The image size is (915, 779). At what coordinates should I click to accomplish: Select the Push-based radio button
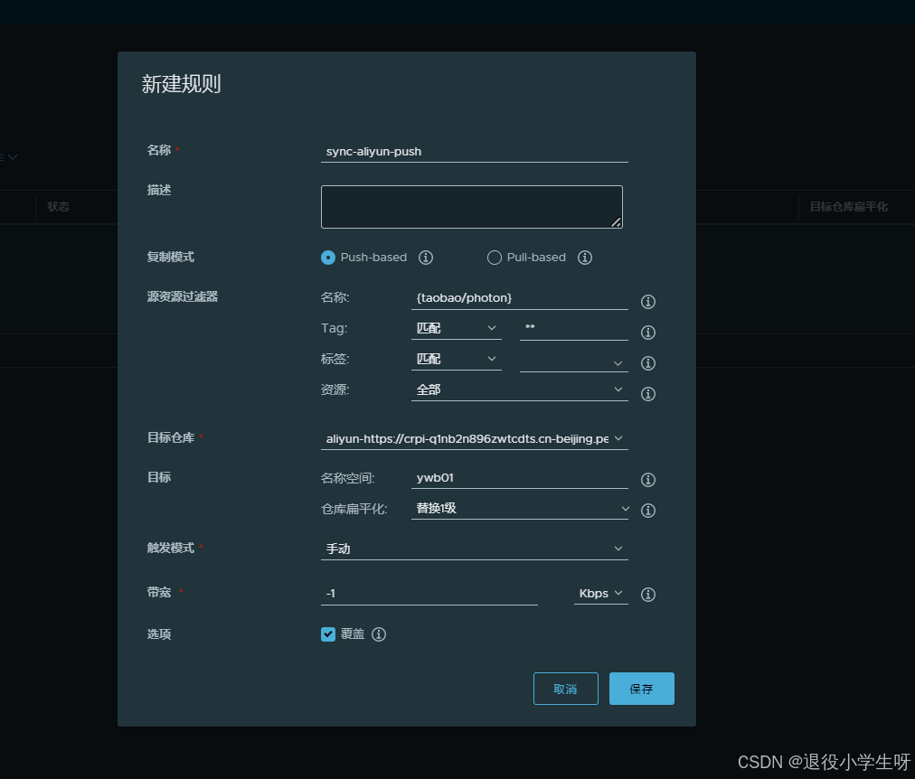(x=328, y=258)
